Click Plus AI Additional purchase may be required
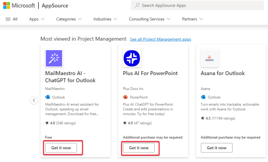 (x=153, y=137)
